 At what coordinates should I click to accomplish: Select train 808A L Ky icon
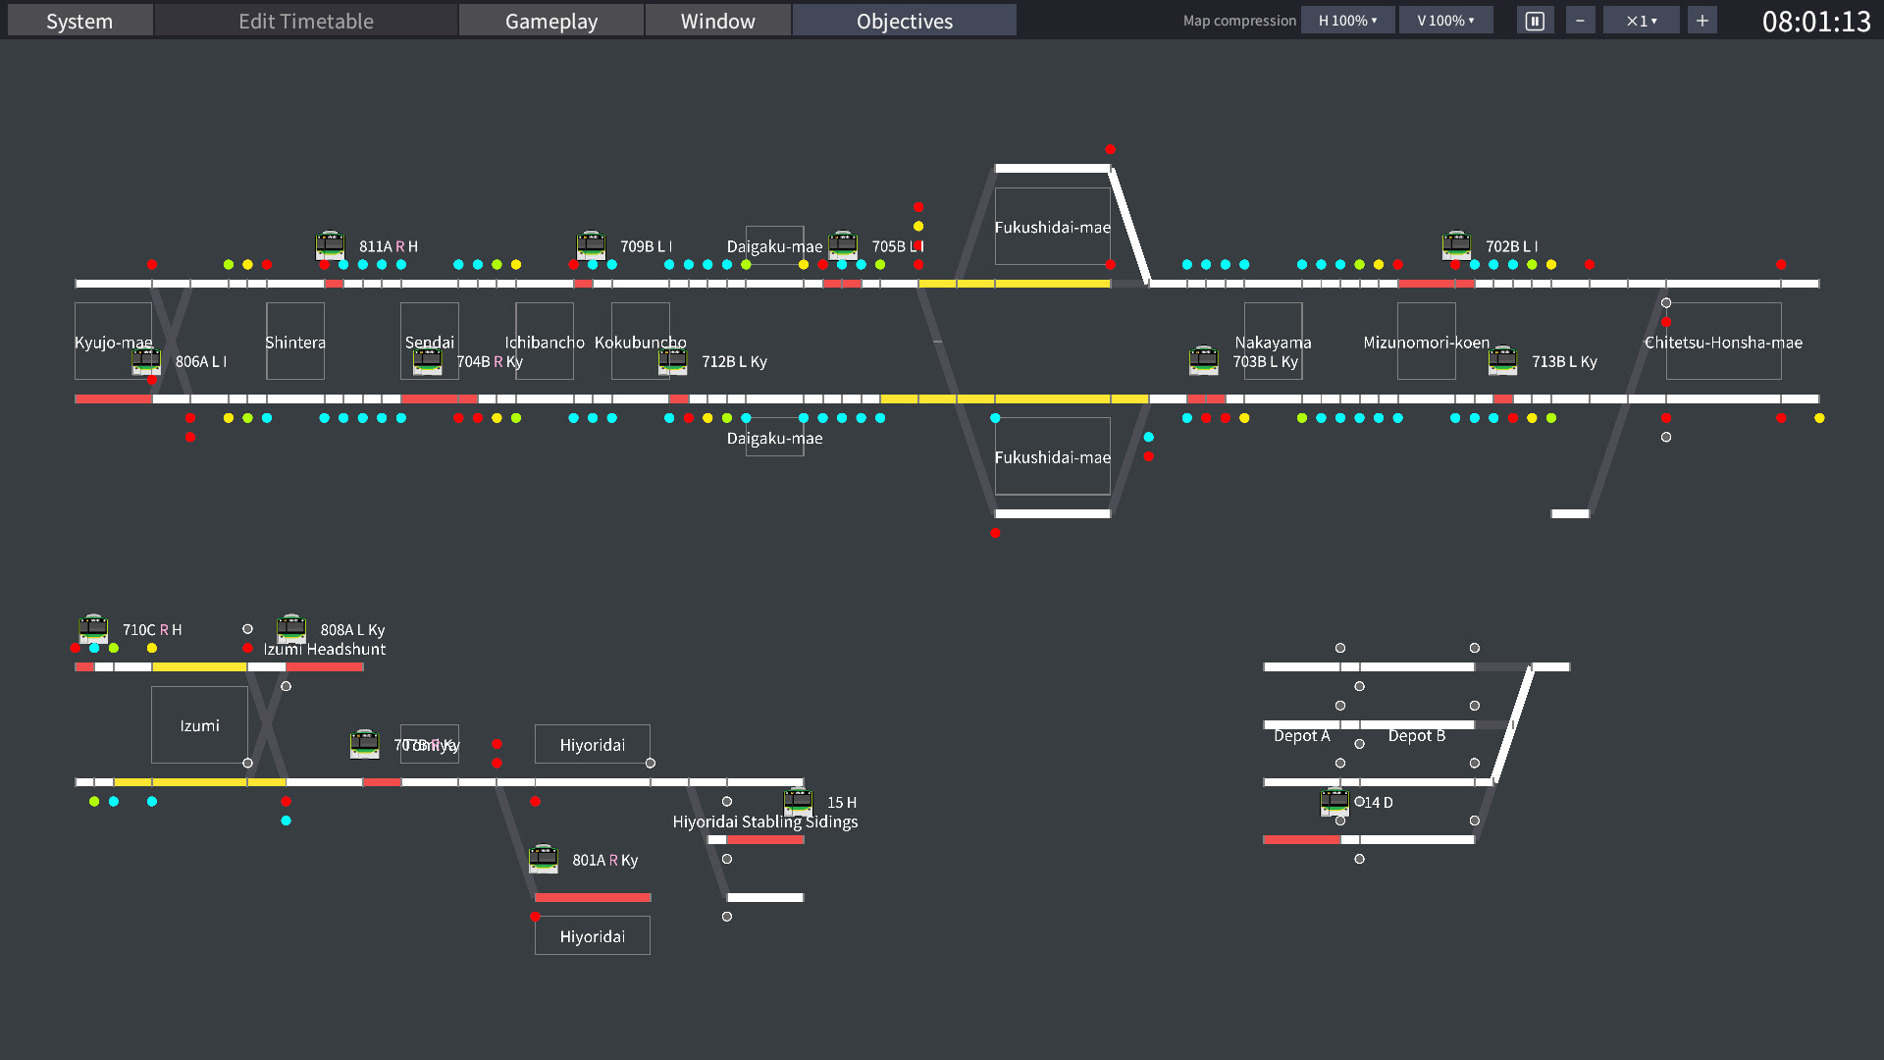[291, 629]
